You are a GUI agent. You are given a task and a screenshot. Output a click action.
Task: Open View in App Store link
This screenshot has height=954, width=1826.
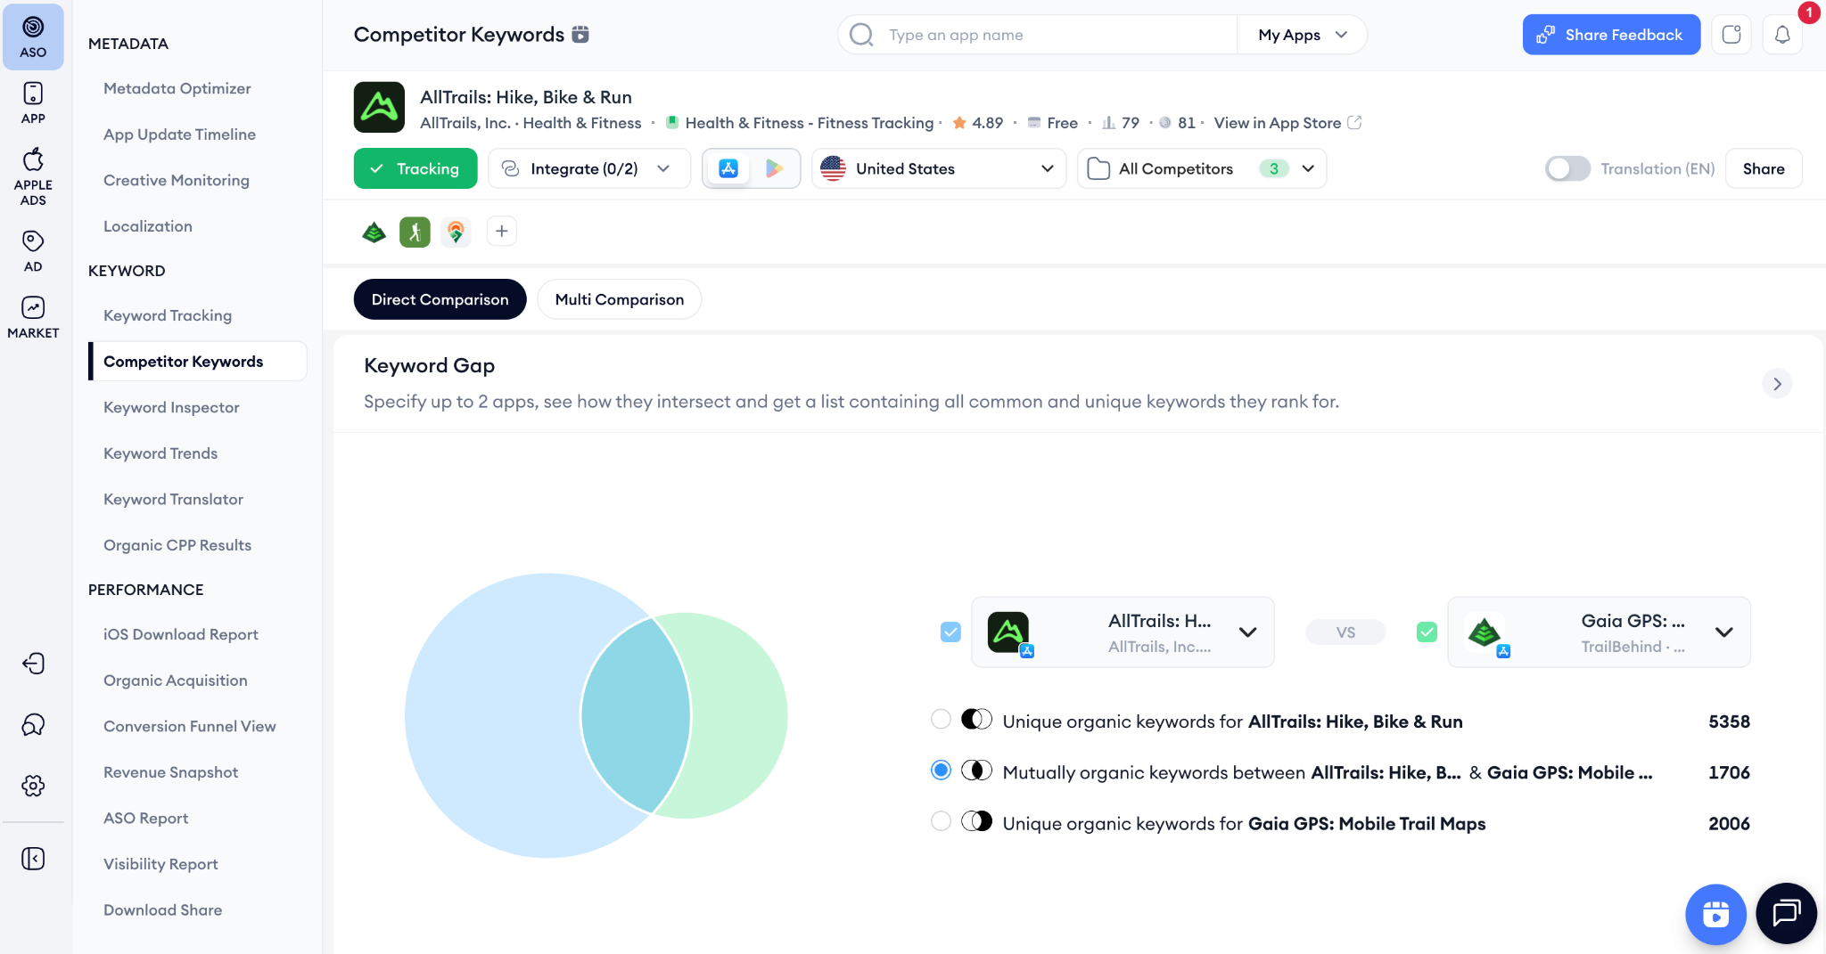point(1277,123)
